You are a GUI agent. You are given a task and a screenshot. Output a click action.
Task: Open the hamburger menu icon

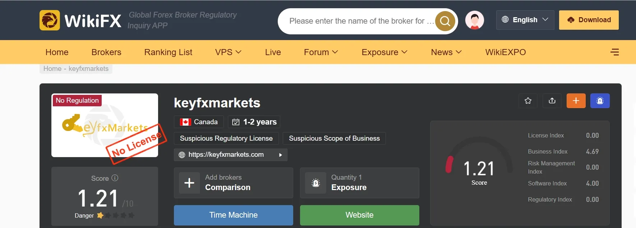click(615, 52)
